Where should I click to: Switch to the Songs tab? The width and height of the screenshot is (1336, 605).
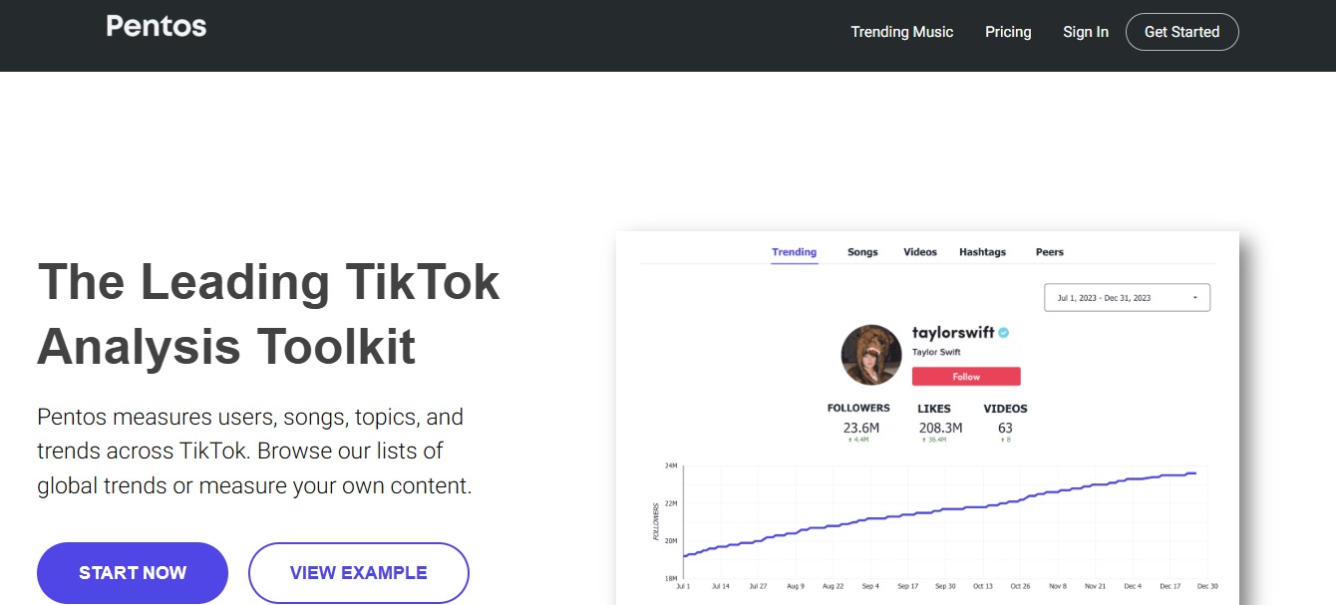coord(861,251)
